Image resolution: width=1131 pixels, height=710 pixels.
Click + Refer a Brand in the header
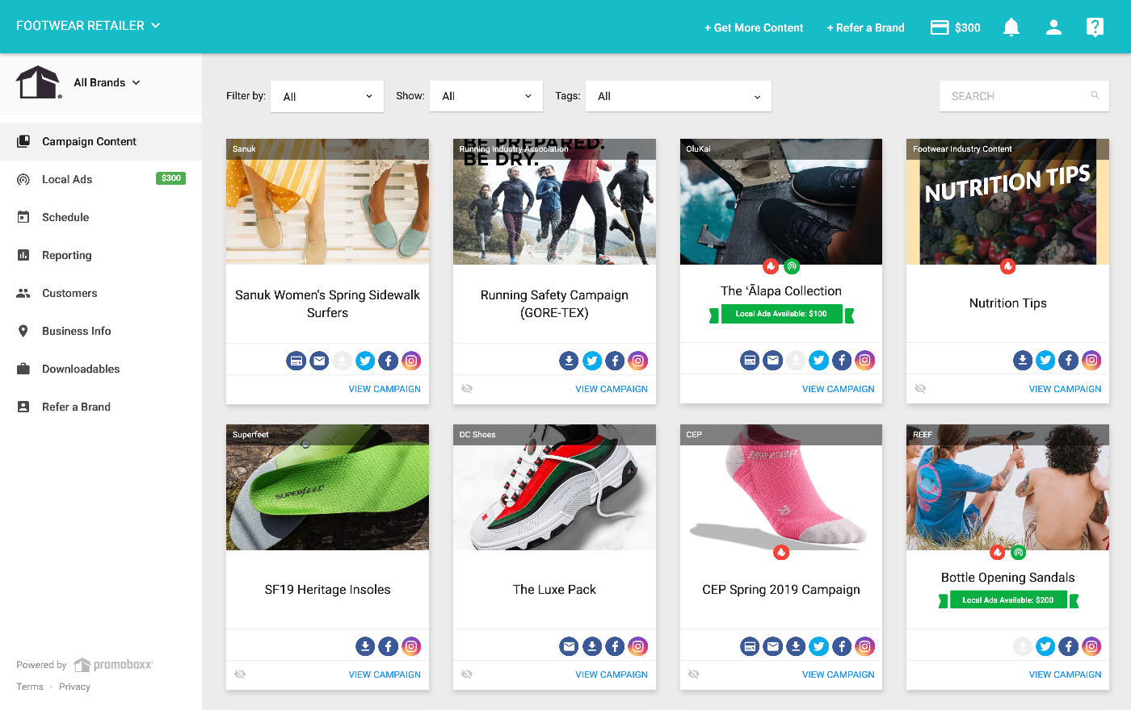[x=865, y=27]
